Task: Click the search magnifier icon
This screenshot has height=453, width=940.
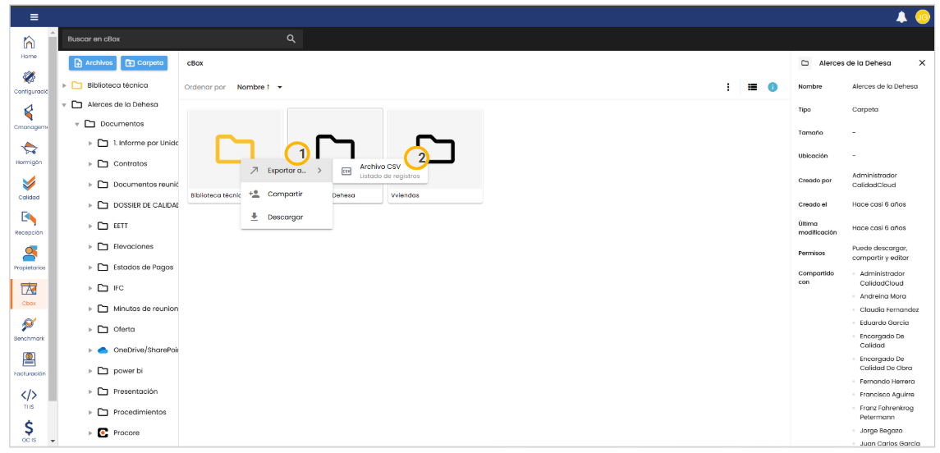Action: (291, 39)
